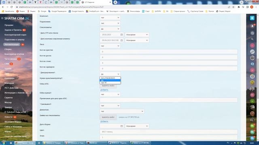Expand the Леса dropdown
259x145 pixels.
tap(110, 46)
